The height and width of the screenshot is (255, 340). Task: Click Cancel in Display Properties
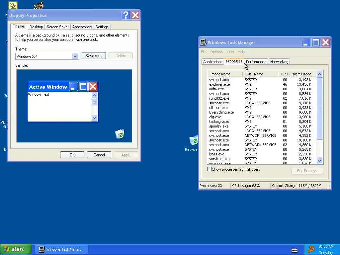pyautogui.click(x=99, y=155)
